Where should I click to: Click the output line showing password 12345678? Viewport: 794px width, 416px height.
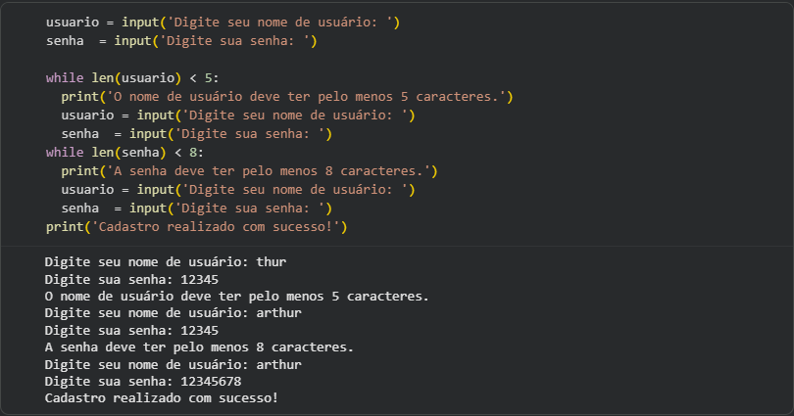click(143, 381)
